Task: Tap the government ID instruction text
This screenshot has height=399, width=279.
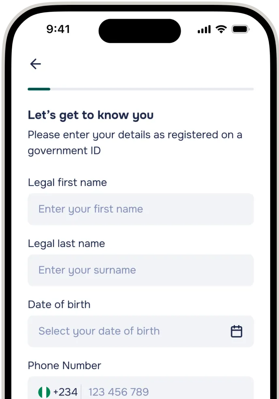Action: click(x=135, y=143)
